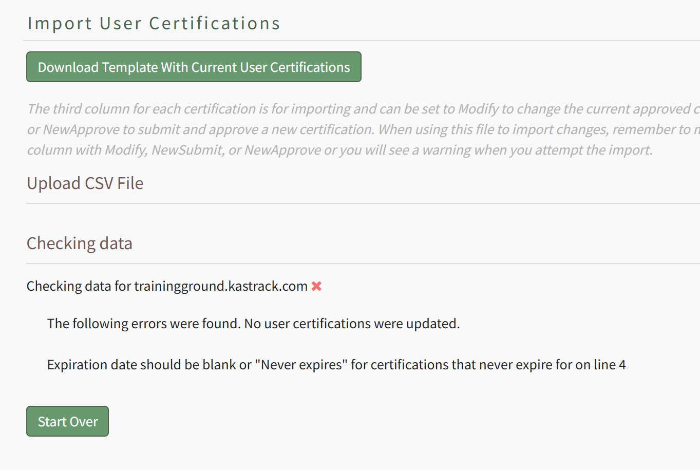Click divider line beneath the page title
This screenshot has width=700, height=470.
click(362, 41)
